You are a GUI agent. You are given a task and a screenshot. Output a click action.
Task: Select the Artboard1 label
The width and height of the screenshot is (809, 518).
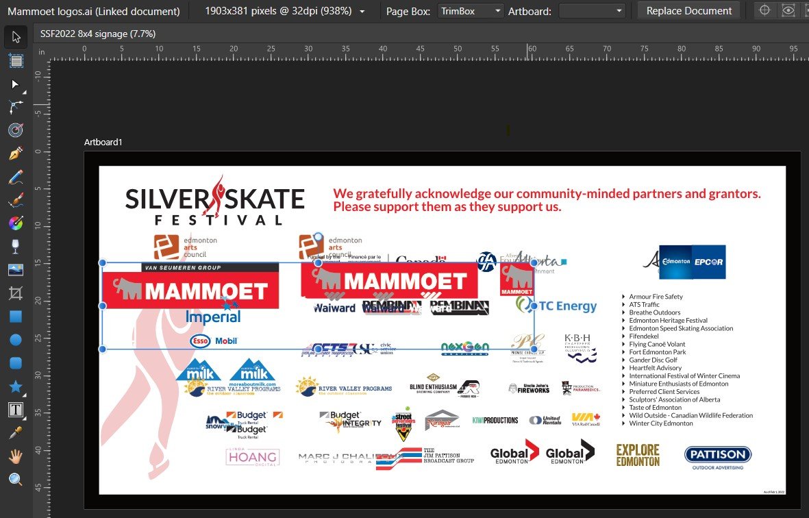click(103, 142)
